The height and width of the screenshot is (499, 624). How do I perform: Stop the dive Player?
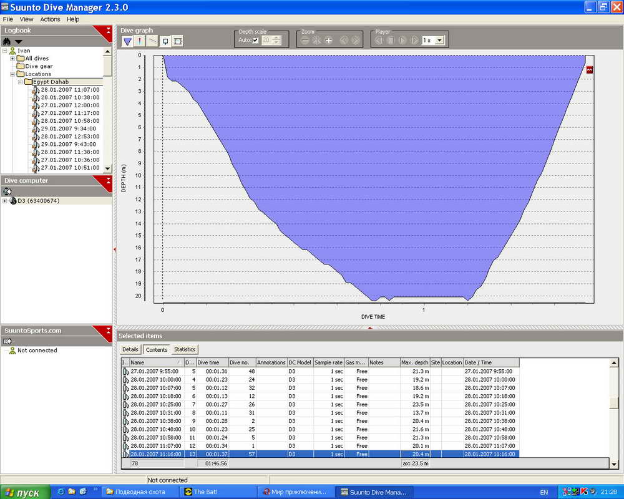point(391,40)
